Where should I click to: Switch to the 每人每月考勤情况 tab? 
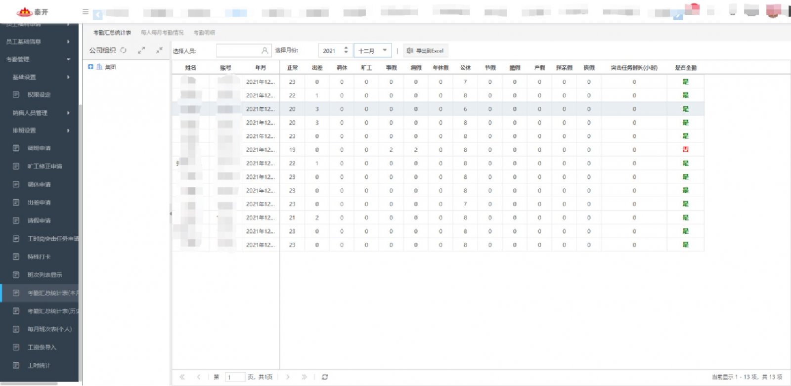click(x=162, y=33)
